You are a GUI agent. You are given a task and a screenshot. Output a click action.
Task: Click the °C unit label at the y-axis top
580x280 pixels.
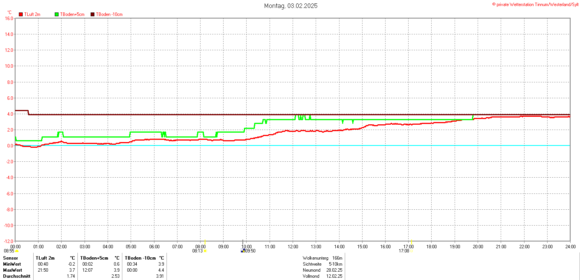tap(9, 12)
